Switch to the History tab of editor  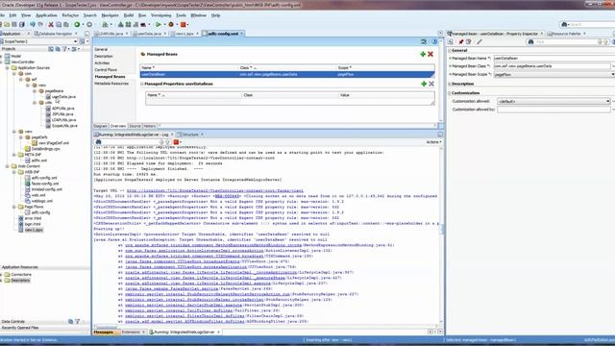[x=150, y=126]
